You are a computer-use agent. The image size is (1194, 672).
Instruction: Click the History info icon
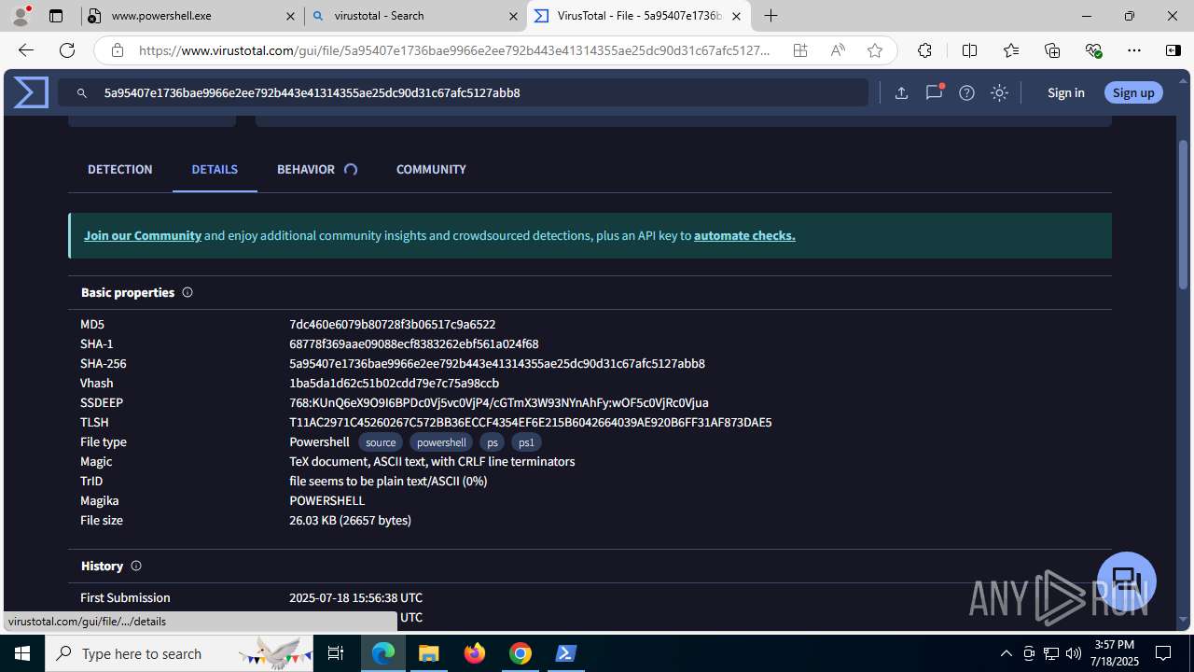pyautogui.click(x=136, y=566)
